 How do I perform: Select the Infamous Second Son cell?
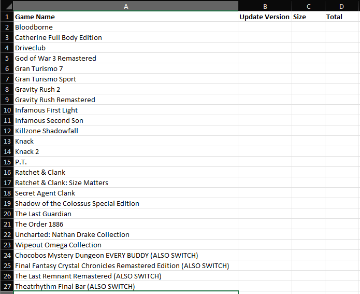(x=126, y=120)
